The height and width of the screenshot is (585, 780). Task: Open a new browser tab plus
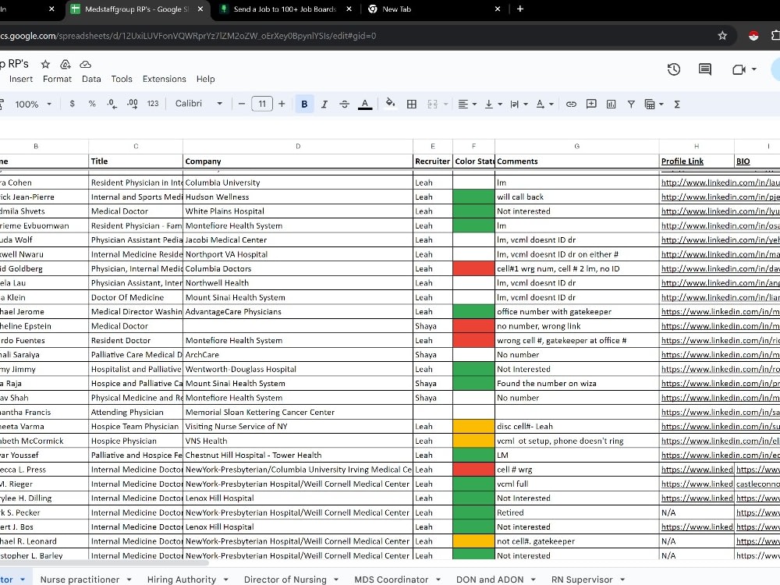click(x=519, y=9)
